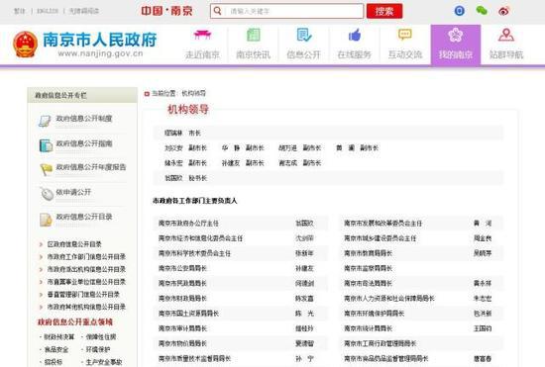Viewport: 545px width, 367px height.
Task: Click the book icon for 政府信息公开指南
Action: click(46, 145)
